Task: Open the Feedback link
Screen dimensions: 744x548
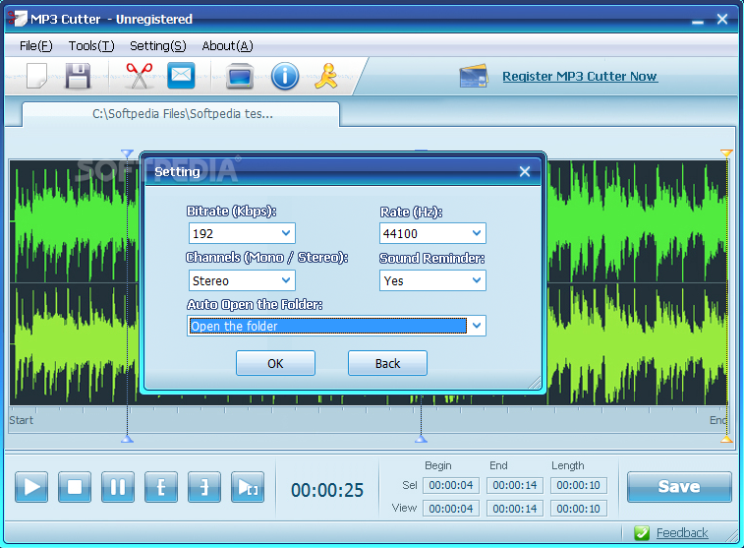Action: coord(682,533)
